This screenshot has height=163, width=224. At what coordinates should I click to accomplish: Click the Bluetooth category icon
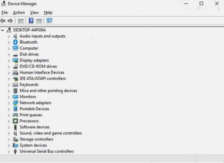point(15,42)
